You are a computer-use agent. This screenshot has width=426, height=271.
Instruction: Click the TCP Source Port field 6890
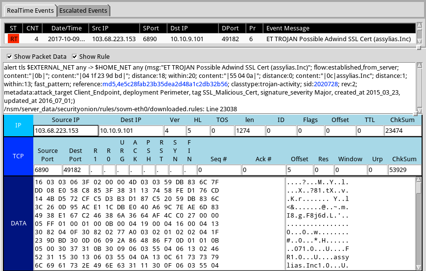pyautogui.click(x=48, y=170)
